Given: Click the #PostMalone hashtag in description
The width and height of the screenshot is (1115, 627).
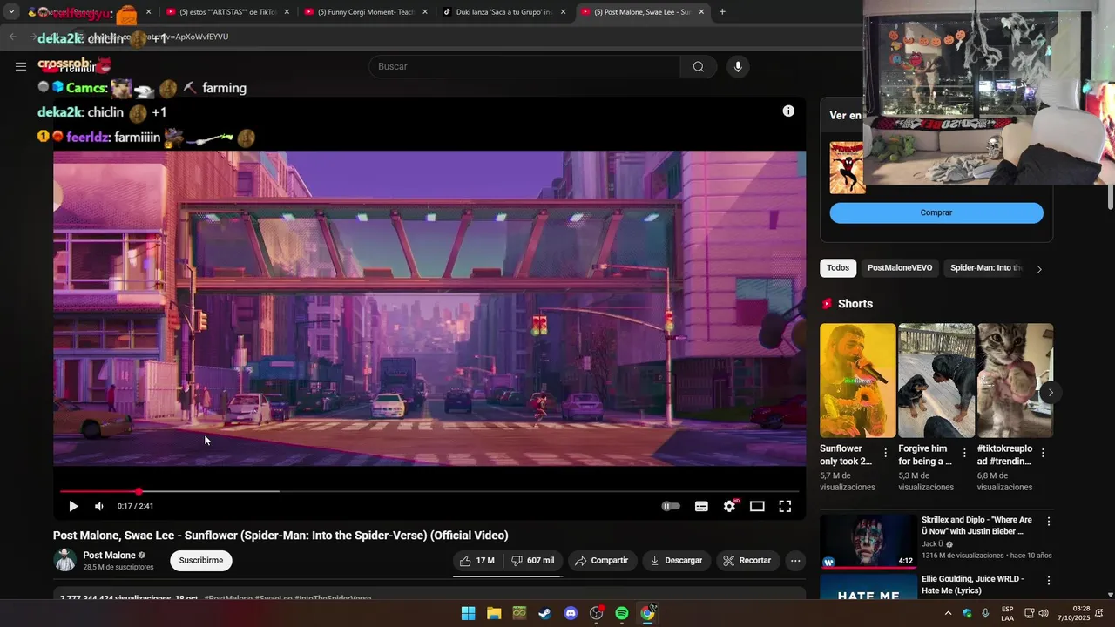Looking at the screenshot, I should click(228, 598).
